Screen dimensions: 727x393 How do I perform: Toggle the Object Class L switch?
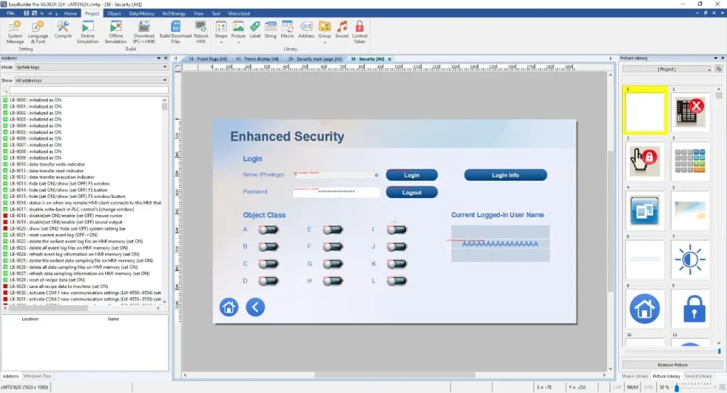(397, 281)
